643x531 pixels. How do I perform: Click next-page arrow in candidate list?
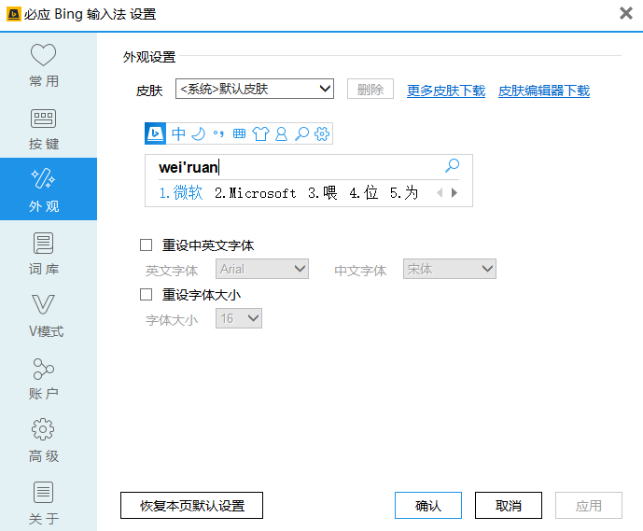click(454, 193)
